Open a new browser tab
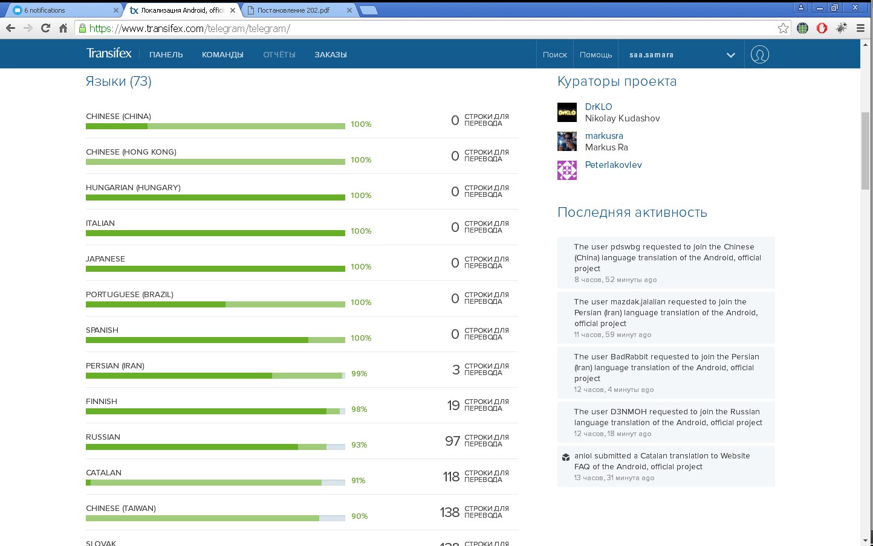Screen dimensions: 873x546 (x=368, y=10)
